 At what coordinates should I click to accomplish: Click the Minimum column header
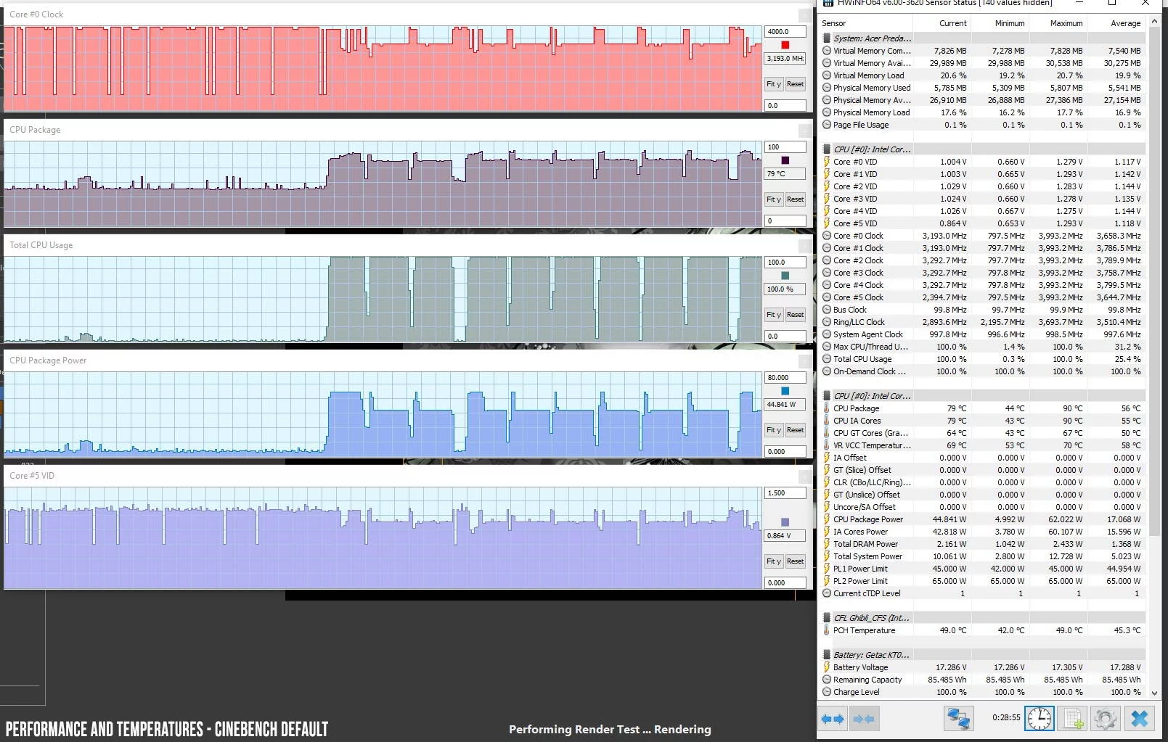[1000, 23]
